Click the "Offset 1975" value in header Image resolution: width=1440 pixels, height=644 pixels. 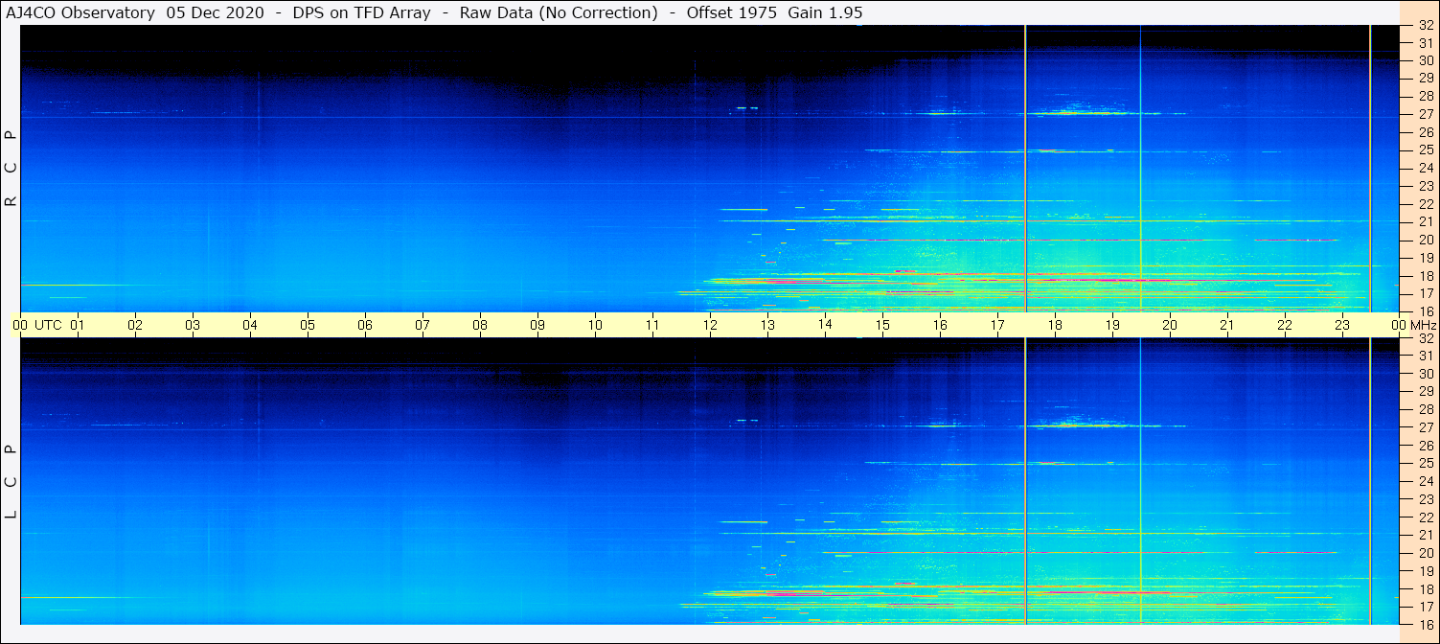pos(730,13)
